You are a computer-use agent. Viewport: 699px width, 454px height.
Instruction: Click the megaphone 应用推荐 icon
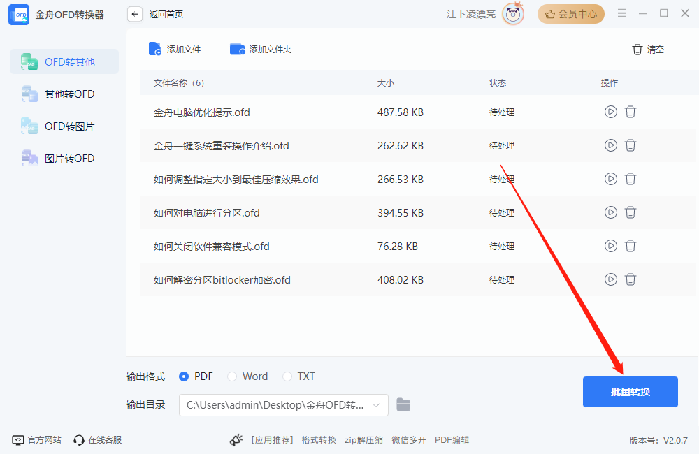236,440
